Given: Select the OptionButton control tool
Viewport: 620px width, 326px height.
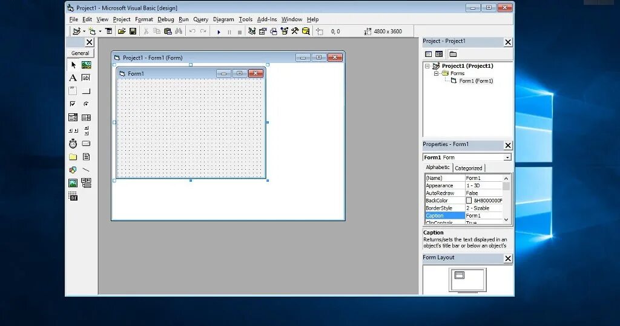Looking at the screenshot, I should (x=86, y=104).
